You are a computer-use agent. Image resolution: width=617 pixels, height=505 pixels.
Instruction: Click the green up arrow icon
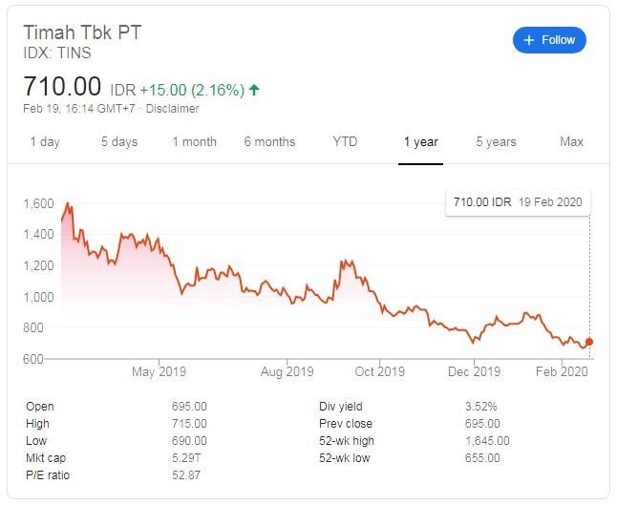[x=254, y=90]
